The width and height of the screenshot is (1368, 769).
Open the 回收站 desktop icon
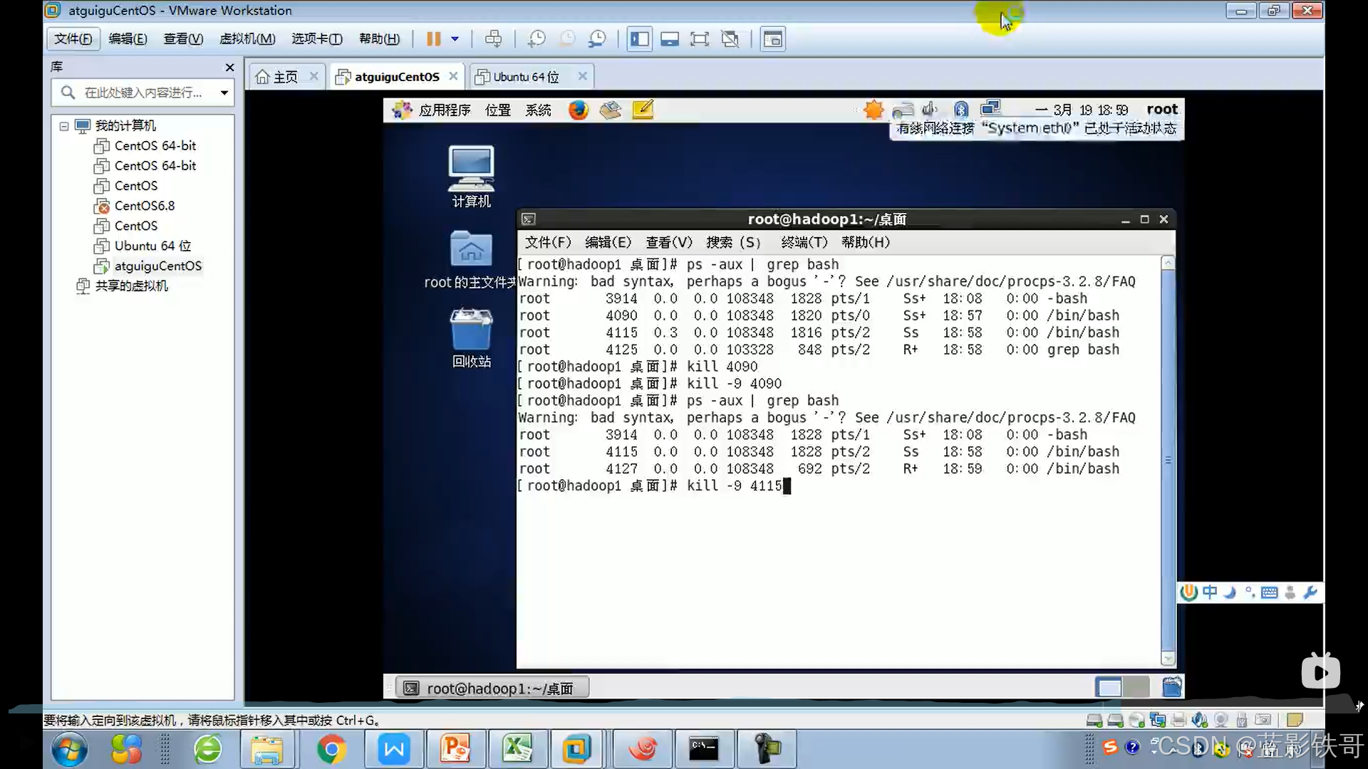pyautogui.click(x=471, y=338)
